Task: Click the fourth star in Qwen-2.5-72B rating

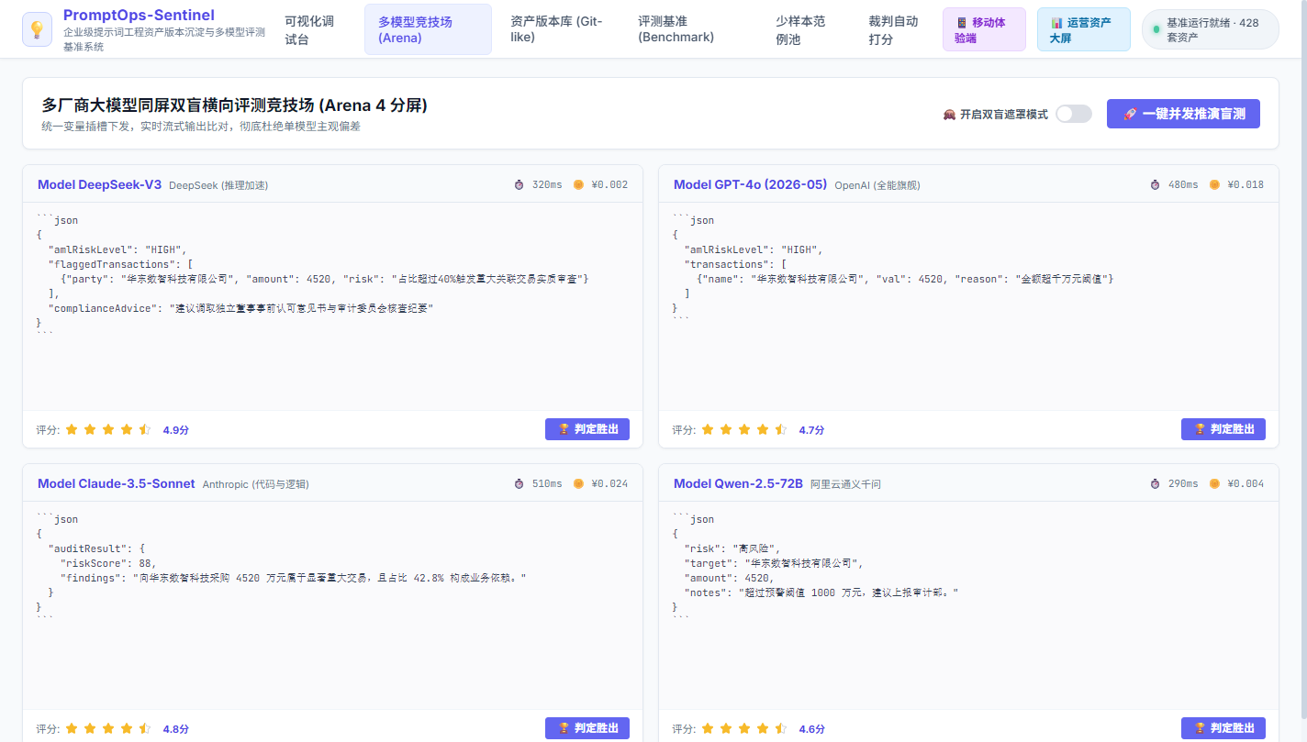Action: point(763,728)
